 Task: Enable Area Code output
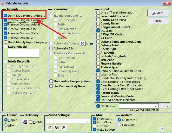click(x=98, y=52)
